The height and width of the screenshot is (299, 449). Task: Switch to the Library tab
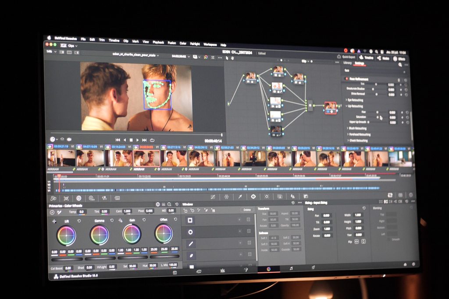click(x=347, y=63)
